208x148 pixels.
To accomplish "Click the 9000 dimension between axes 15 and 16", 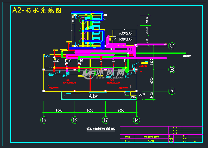I will click(x=59, y=110).
